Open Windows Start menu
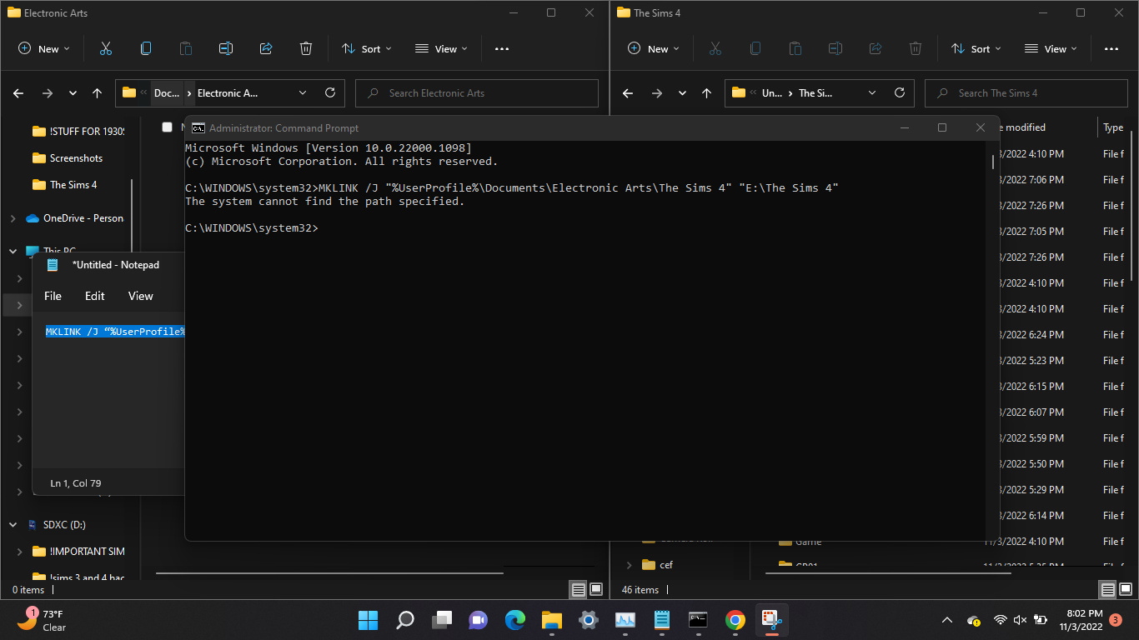Image resolution: width=1139 pixels, height=640 pixels. (x=368, y=620)
